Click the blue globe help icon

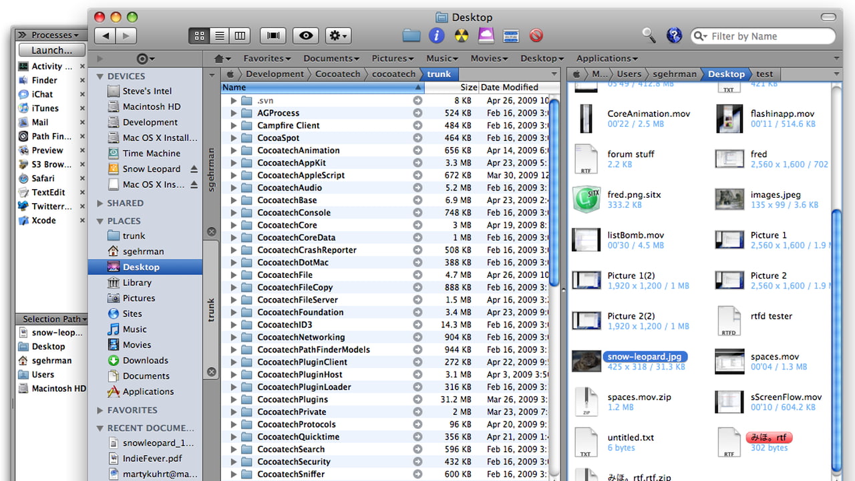coord(674,35)
